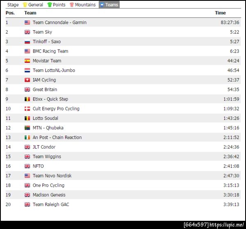
Task: Select the Team Raleigh GAC name
Action: click(51, 204)
